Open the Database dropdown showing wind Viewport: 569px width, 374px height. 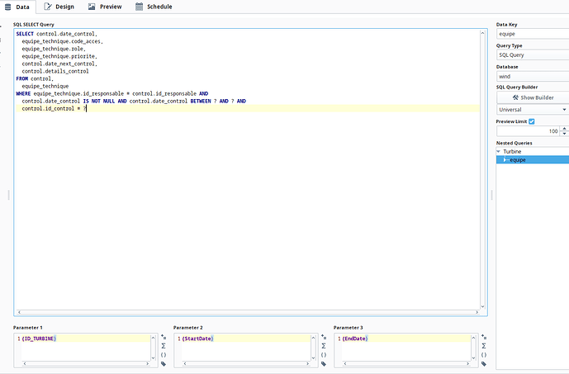[x=533, y=77]
